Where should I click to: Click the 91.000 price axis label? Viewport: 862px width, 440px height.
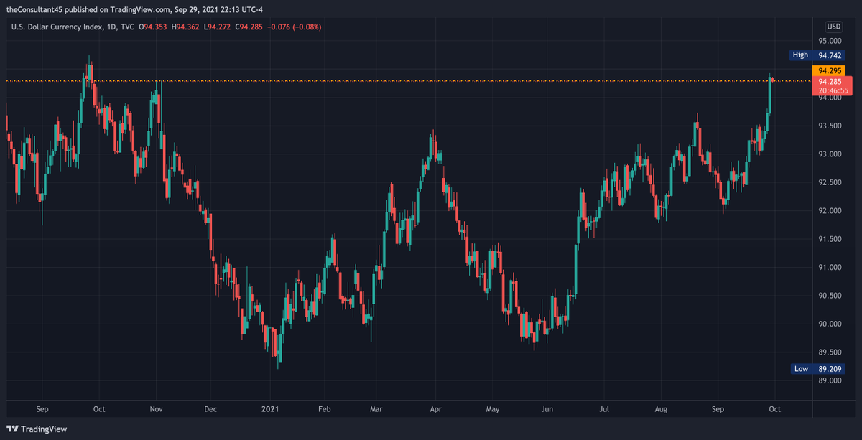click(830, 268)
